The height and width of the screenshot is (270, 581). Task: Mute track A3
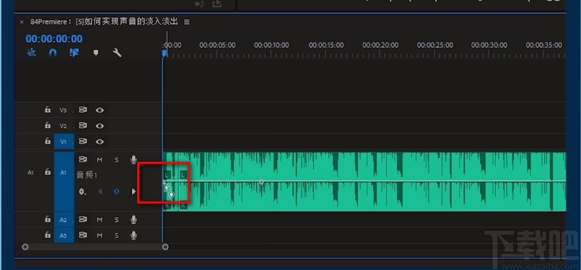(x=100, y=235)
